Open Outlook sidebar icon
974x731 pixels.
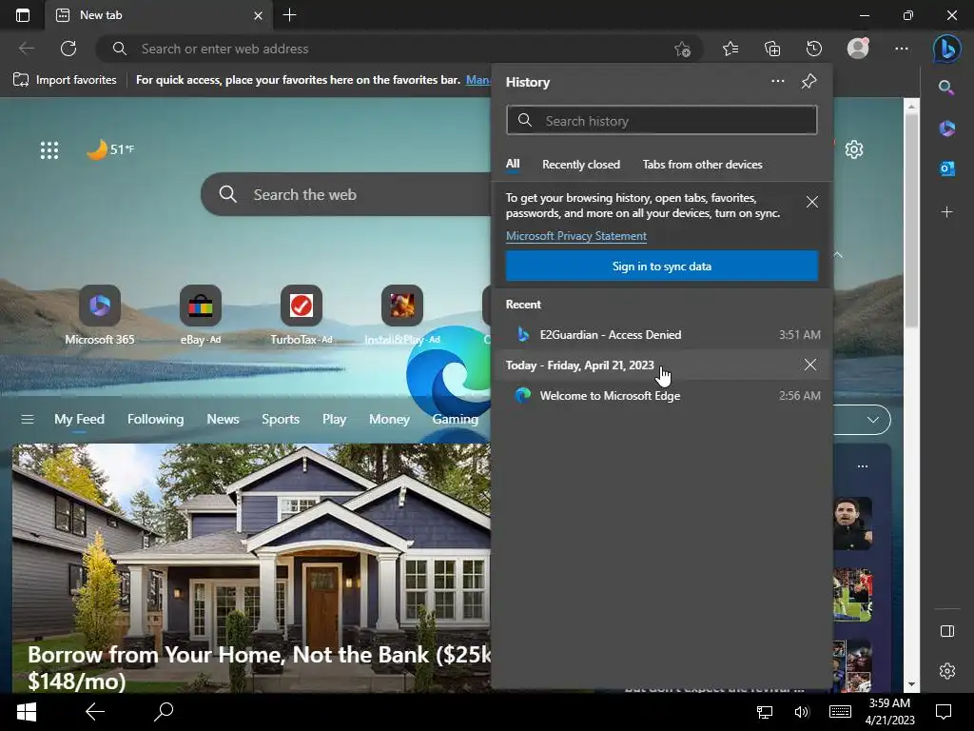click(x=946, y=168)
